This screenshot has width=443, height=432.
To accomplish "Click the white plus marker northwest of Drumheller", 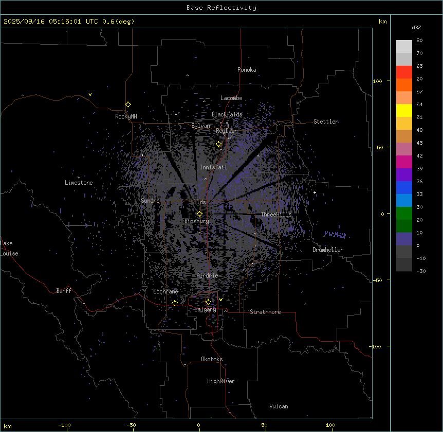I will tap(315, 192).
